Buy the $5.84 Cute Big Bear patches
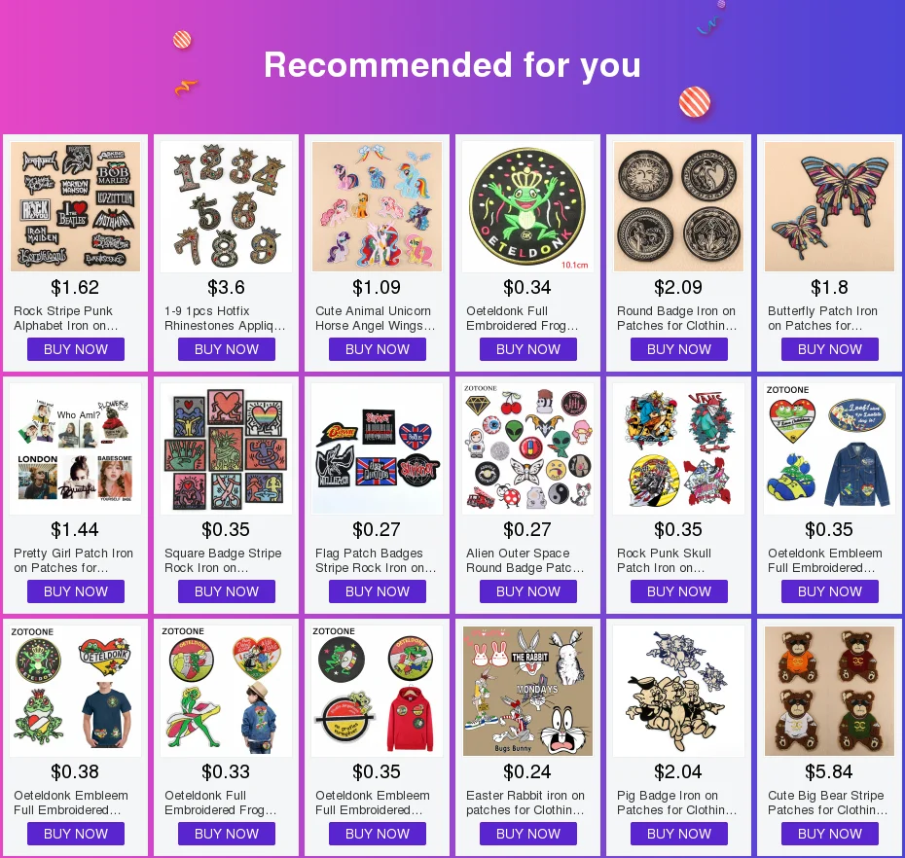Viewport: 905px width, 858px height. tap(829, 834)
